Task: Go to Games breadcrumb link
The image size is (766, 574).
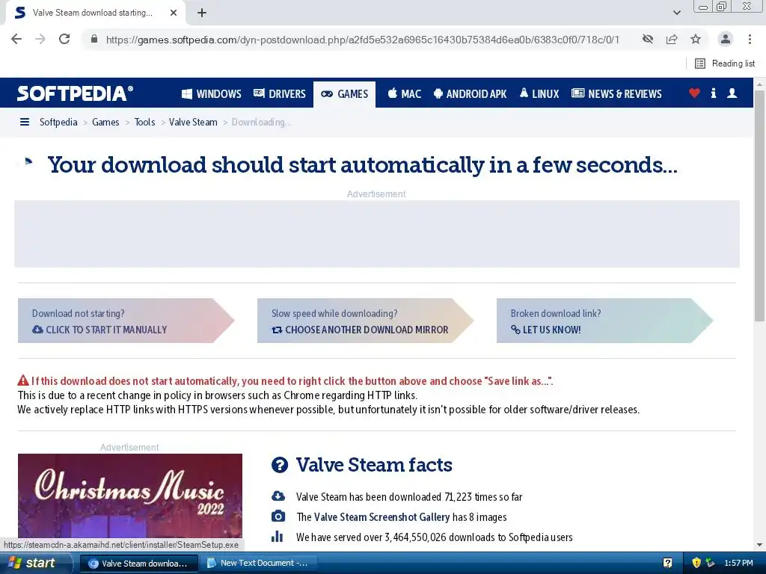Action: point(105,122)
